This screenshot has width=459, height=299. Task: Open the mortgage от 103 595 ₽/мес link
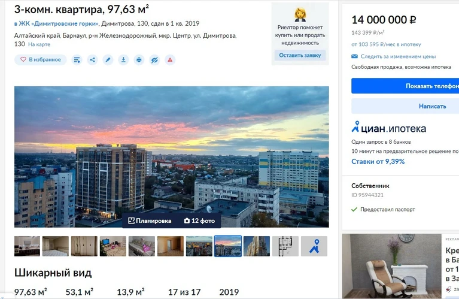(x=386, y=44)
